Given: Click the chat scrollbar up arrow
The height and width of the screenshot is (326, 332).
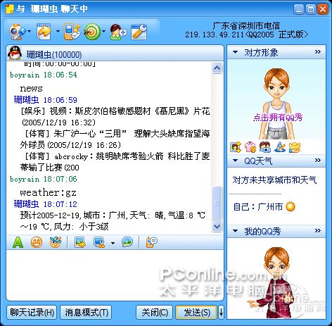Looking at the screenshot, I should point(217,68).
